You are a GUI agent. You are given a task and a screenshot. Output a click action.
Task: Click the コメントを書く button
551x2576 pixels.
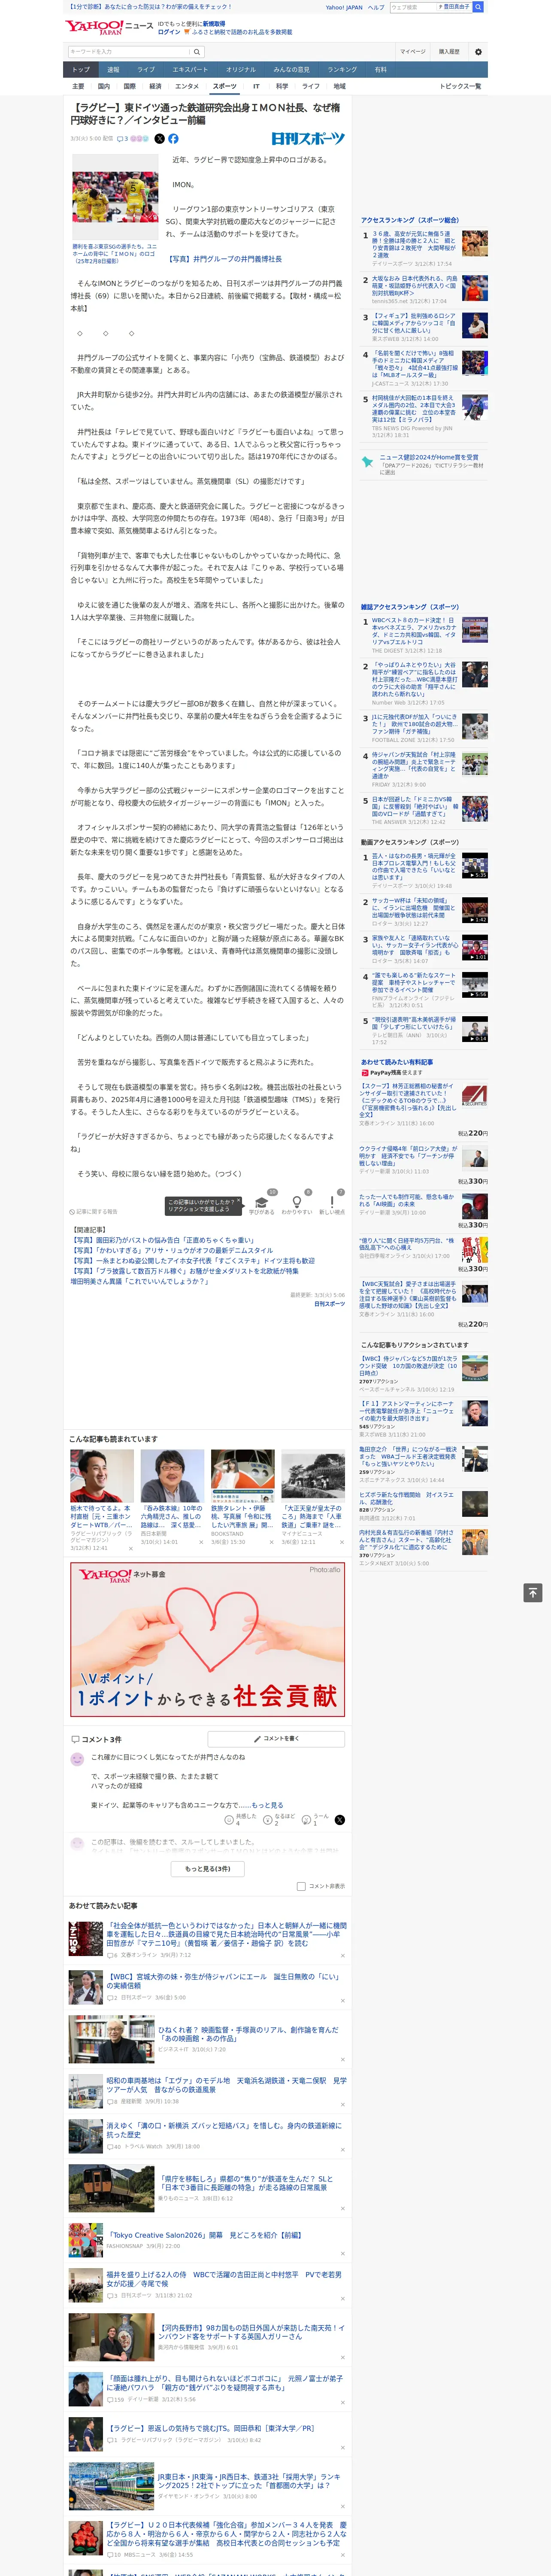pos(277,1738)
